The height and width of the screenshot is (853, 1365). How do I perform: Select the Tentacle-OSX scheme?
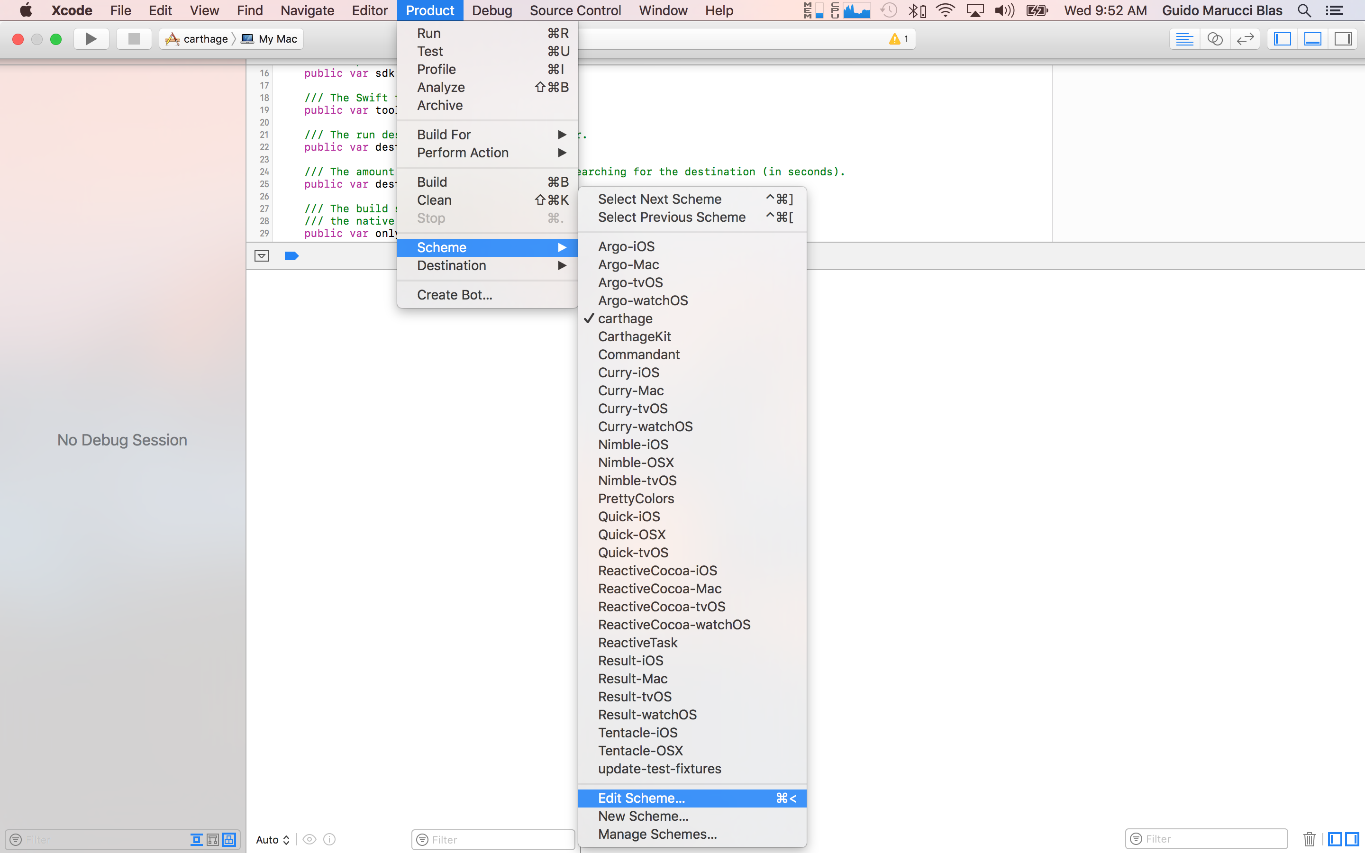(692, 751)
